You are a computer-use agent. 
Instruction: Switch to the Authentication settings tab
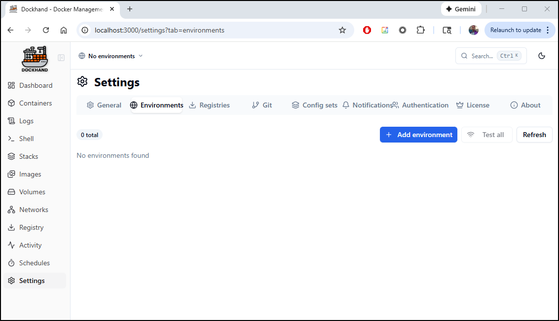click(x=420, y=105)
